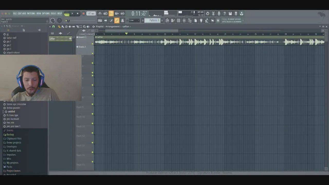This screenshot has width=329, height=185.
Task: Open the plugin picker plug icon
Action: (201, 21)
